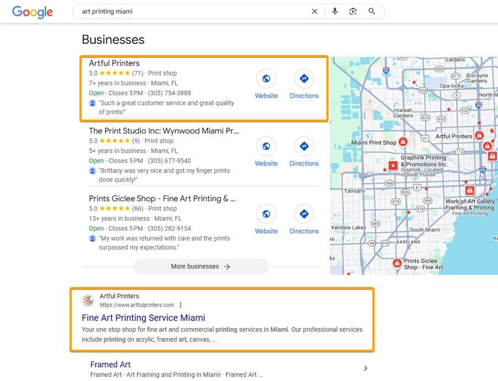Click the Graphink Printing & Promotions map pin
This screenshot has width=498, height=381.
point(393,165)
